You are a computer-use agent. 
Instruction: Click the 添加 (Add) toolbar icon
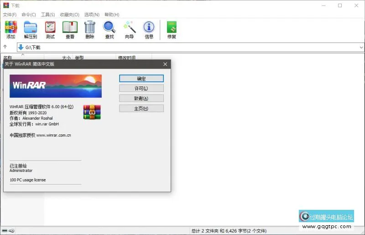click(x=10, y=28)
